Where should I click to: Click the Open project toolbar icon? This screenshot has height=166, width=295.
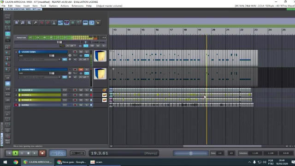[23, 23]
